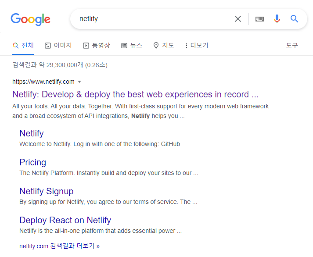Open the Netlify: Develop & deploy result
The height and width of the screenshot is (257, 313).
point(135,94)
